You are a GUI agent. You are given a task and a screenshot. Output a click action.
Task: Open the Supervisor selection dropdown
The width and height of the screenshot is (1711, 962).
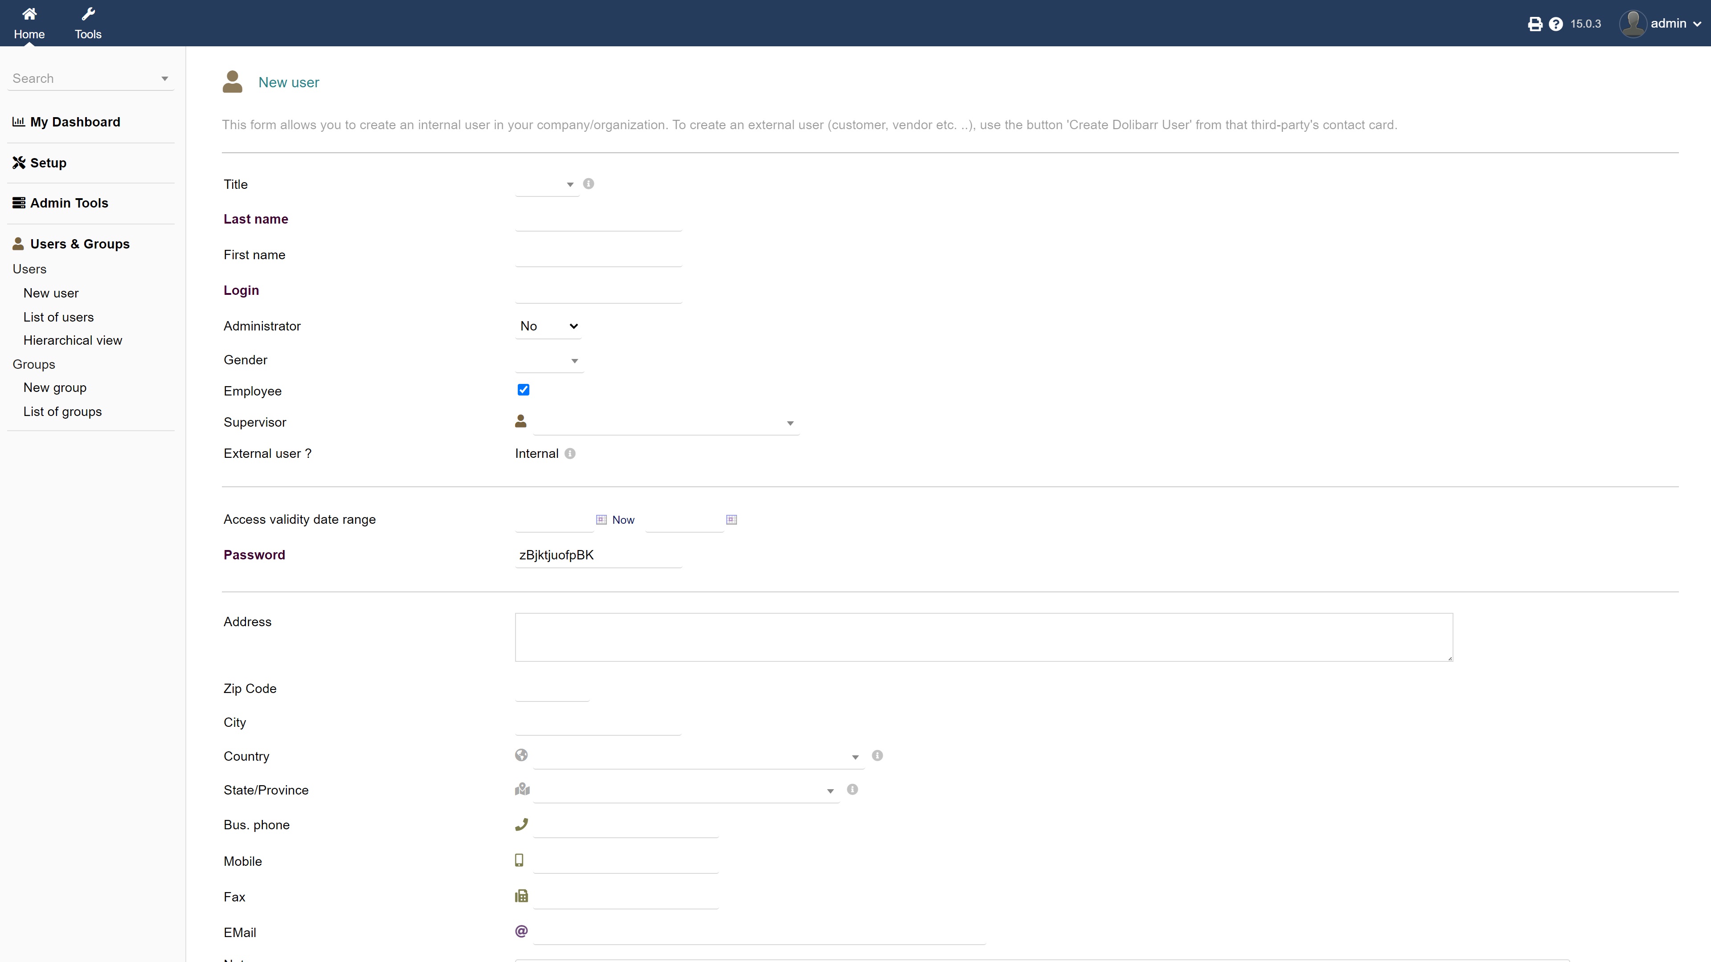pos(666,423)
